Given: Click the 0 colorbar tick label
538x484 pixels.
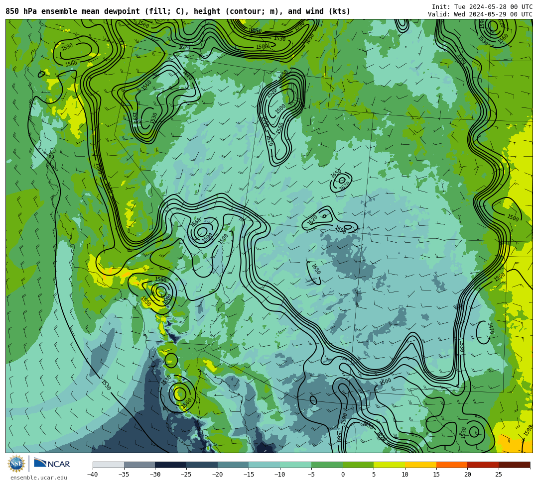Looking at the screenshot, I should [342, 475].
